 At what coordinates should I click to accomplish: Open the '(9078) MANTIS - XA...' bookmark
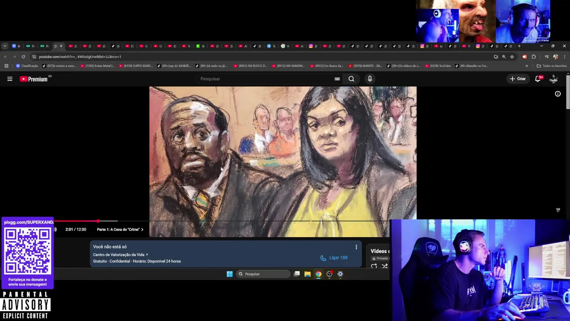coord(364,66)
